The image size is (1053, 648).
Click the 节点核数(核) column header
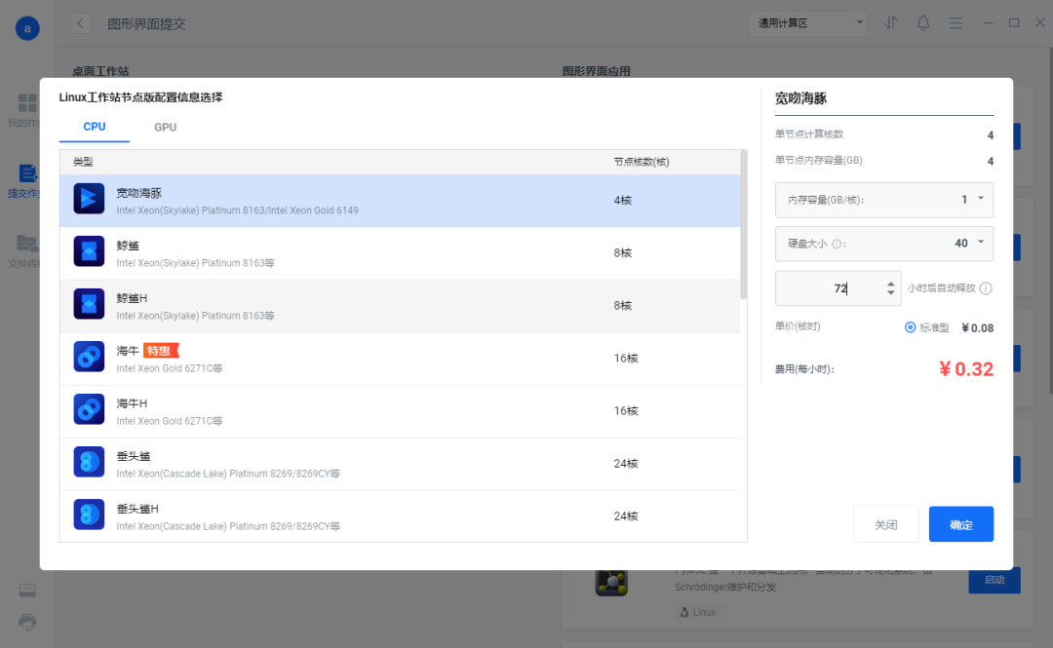pyautogui.click(x=642, y=162)
